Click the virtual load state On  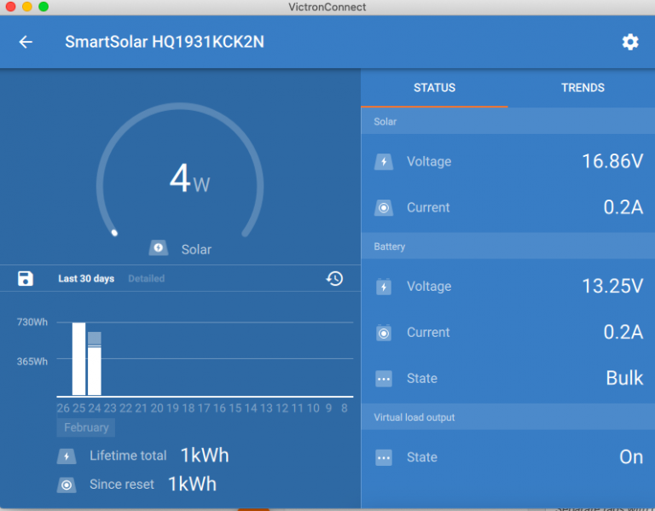(631, 457)
